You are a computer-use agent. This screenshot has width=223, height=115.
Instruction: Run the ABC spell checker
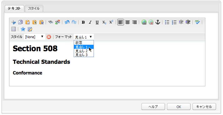[197, 22]
